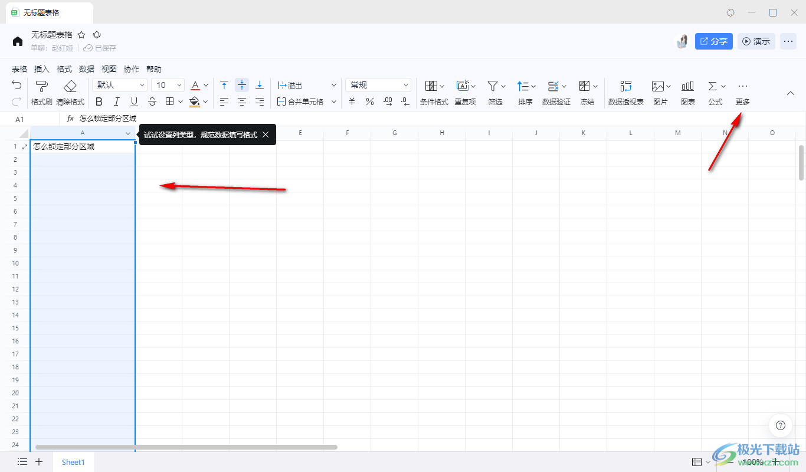Screen dimensions: 806x472
Task: Close the column type tooltip
Action: point(266,135)
